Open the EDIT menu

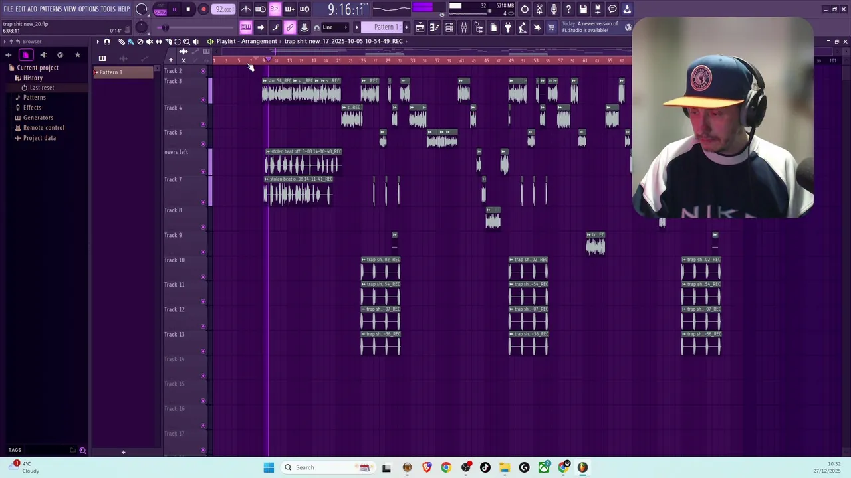[20, 9]
